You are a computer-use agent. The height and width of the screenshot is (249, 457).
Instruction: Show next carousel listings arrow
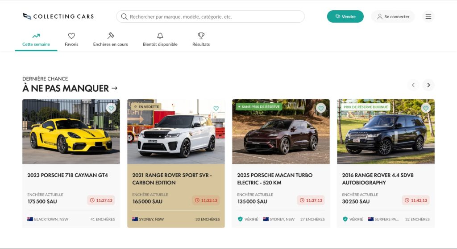click(428, 85)
